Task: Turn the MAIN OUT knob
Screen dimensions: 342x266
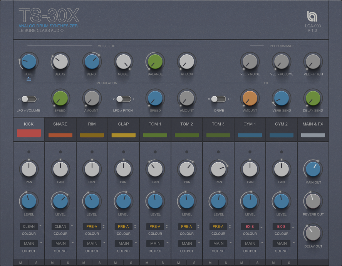Action: point(313,170)
